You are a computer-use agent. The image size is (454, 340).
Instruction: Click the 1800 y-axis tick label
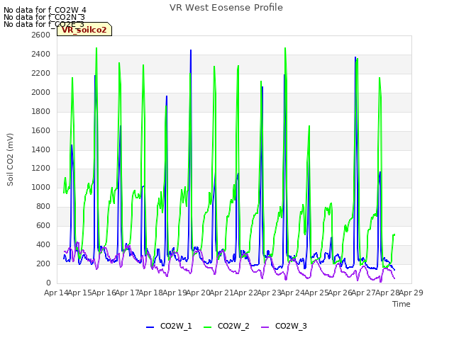pos(41,111)
